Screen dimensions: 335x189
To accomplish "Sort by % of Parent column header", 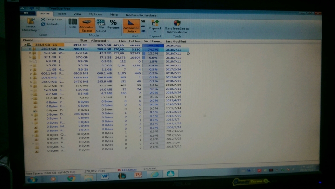I will [x=153, y=41].
